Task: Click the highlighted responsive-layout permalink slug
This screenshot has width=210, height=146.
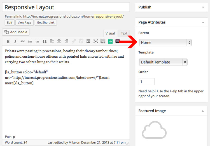Action: point(108,17)
